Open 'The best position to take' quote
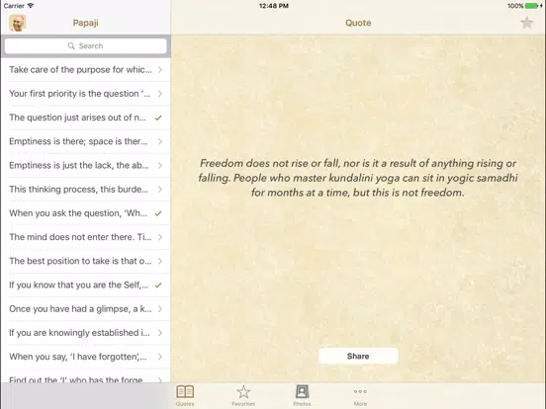The image size is (546, 409). [x=86, y=261]
